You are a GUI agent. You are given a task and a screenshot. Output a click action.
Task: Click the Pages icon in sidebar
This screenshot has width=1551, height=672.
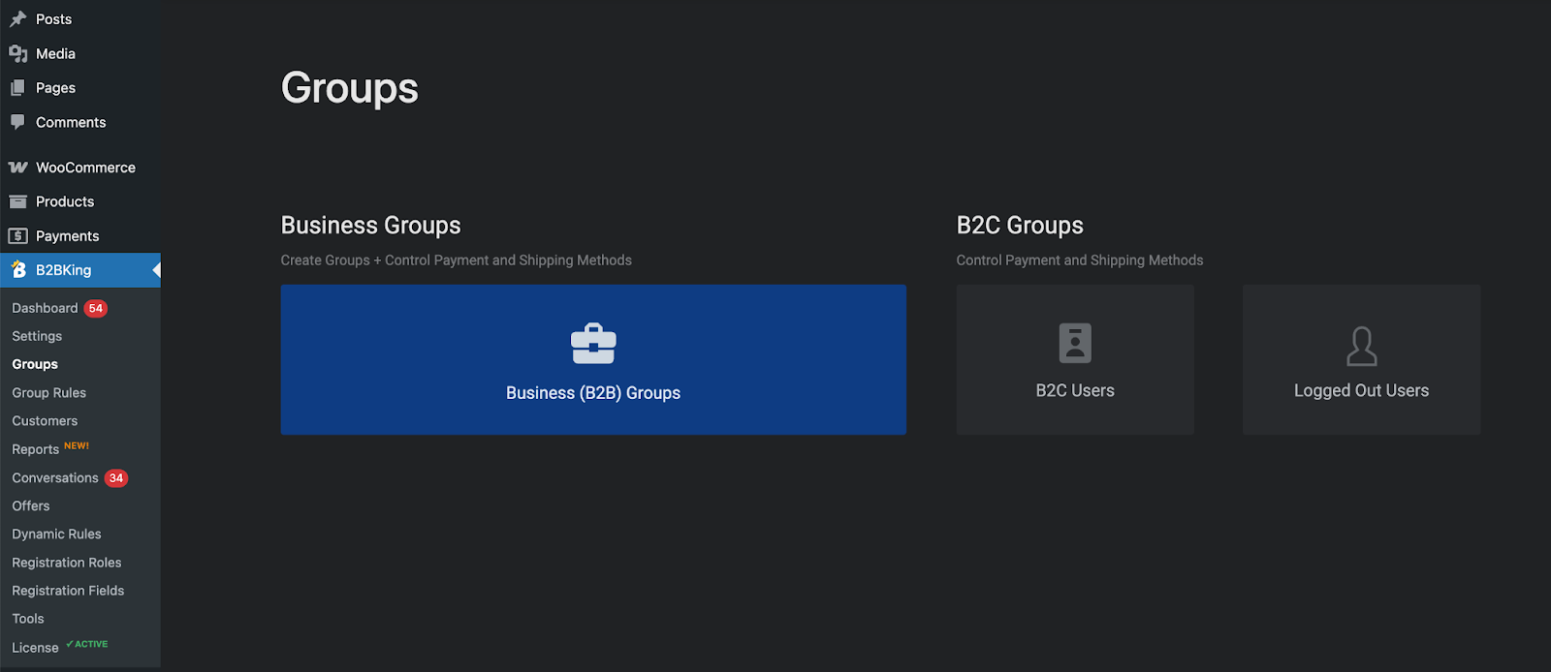[18, 88]
